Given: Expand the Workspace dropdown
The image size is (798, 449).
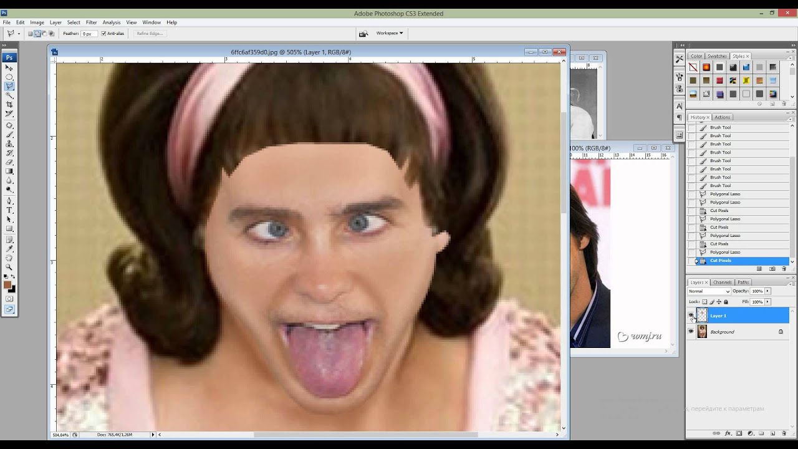Looking at the screenshot, I should 390,33.
